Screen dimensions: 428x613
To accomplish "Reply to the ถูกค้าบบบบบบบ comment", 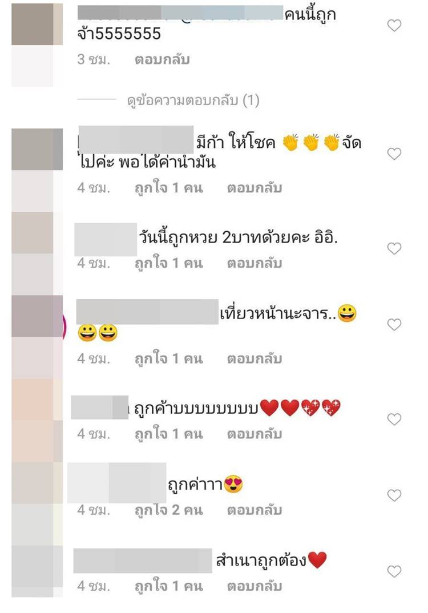I will 255,434.
